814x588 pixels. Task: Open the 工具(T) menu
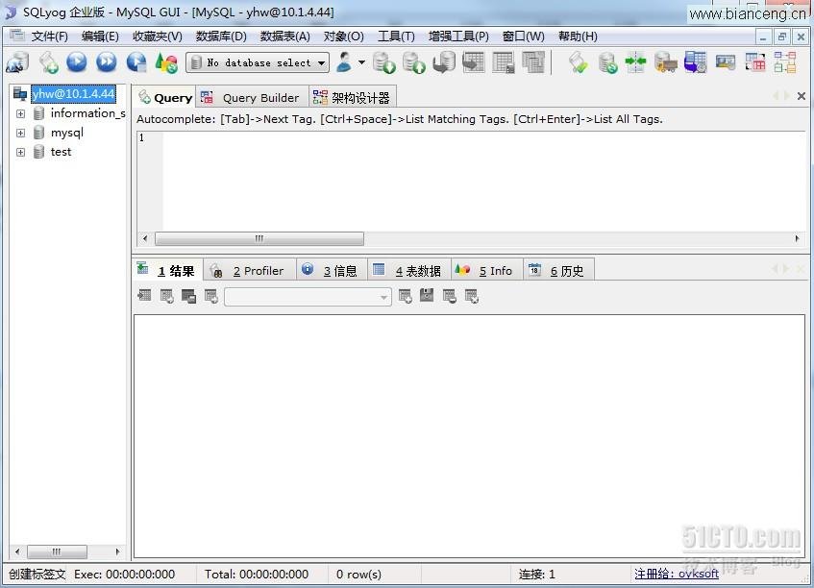point(396,37)
